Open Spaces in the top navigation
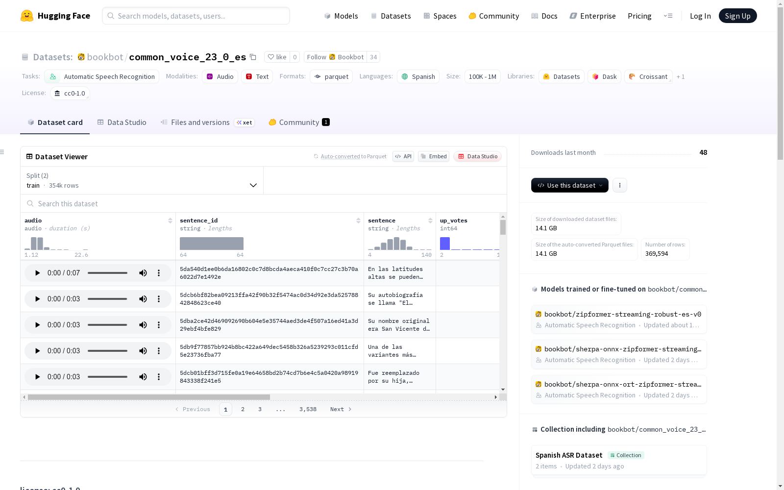Screen dimensions: 784x490 click(440, 16)
